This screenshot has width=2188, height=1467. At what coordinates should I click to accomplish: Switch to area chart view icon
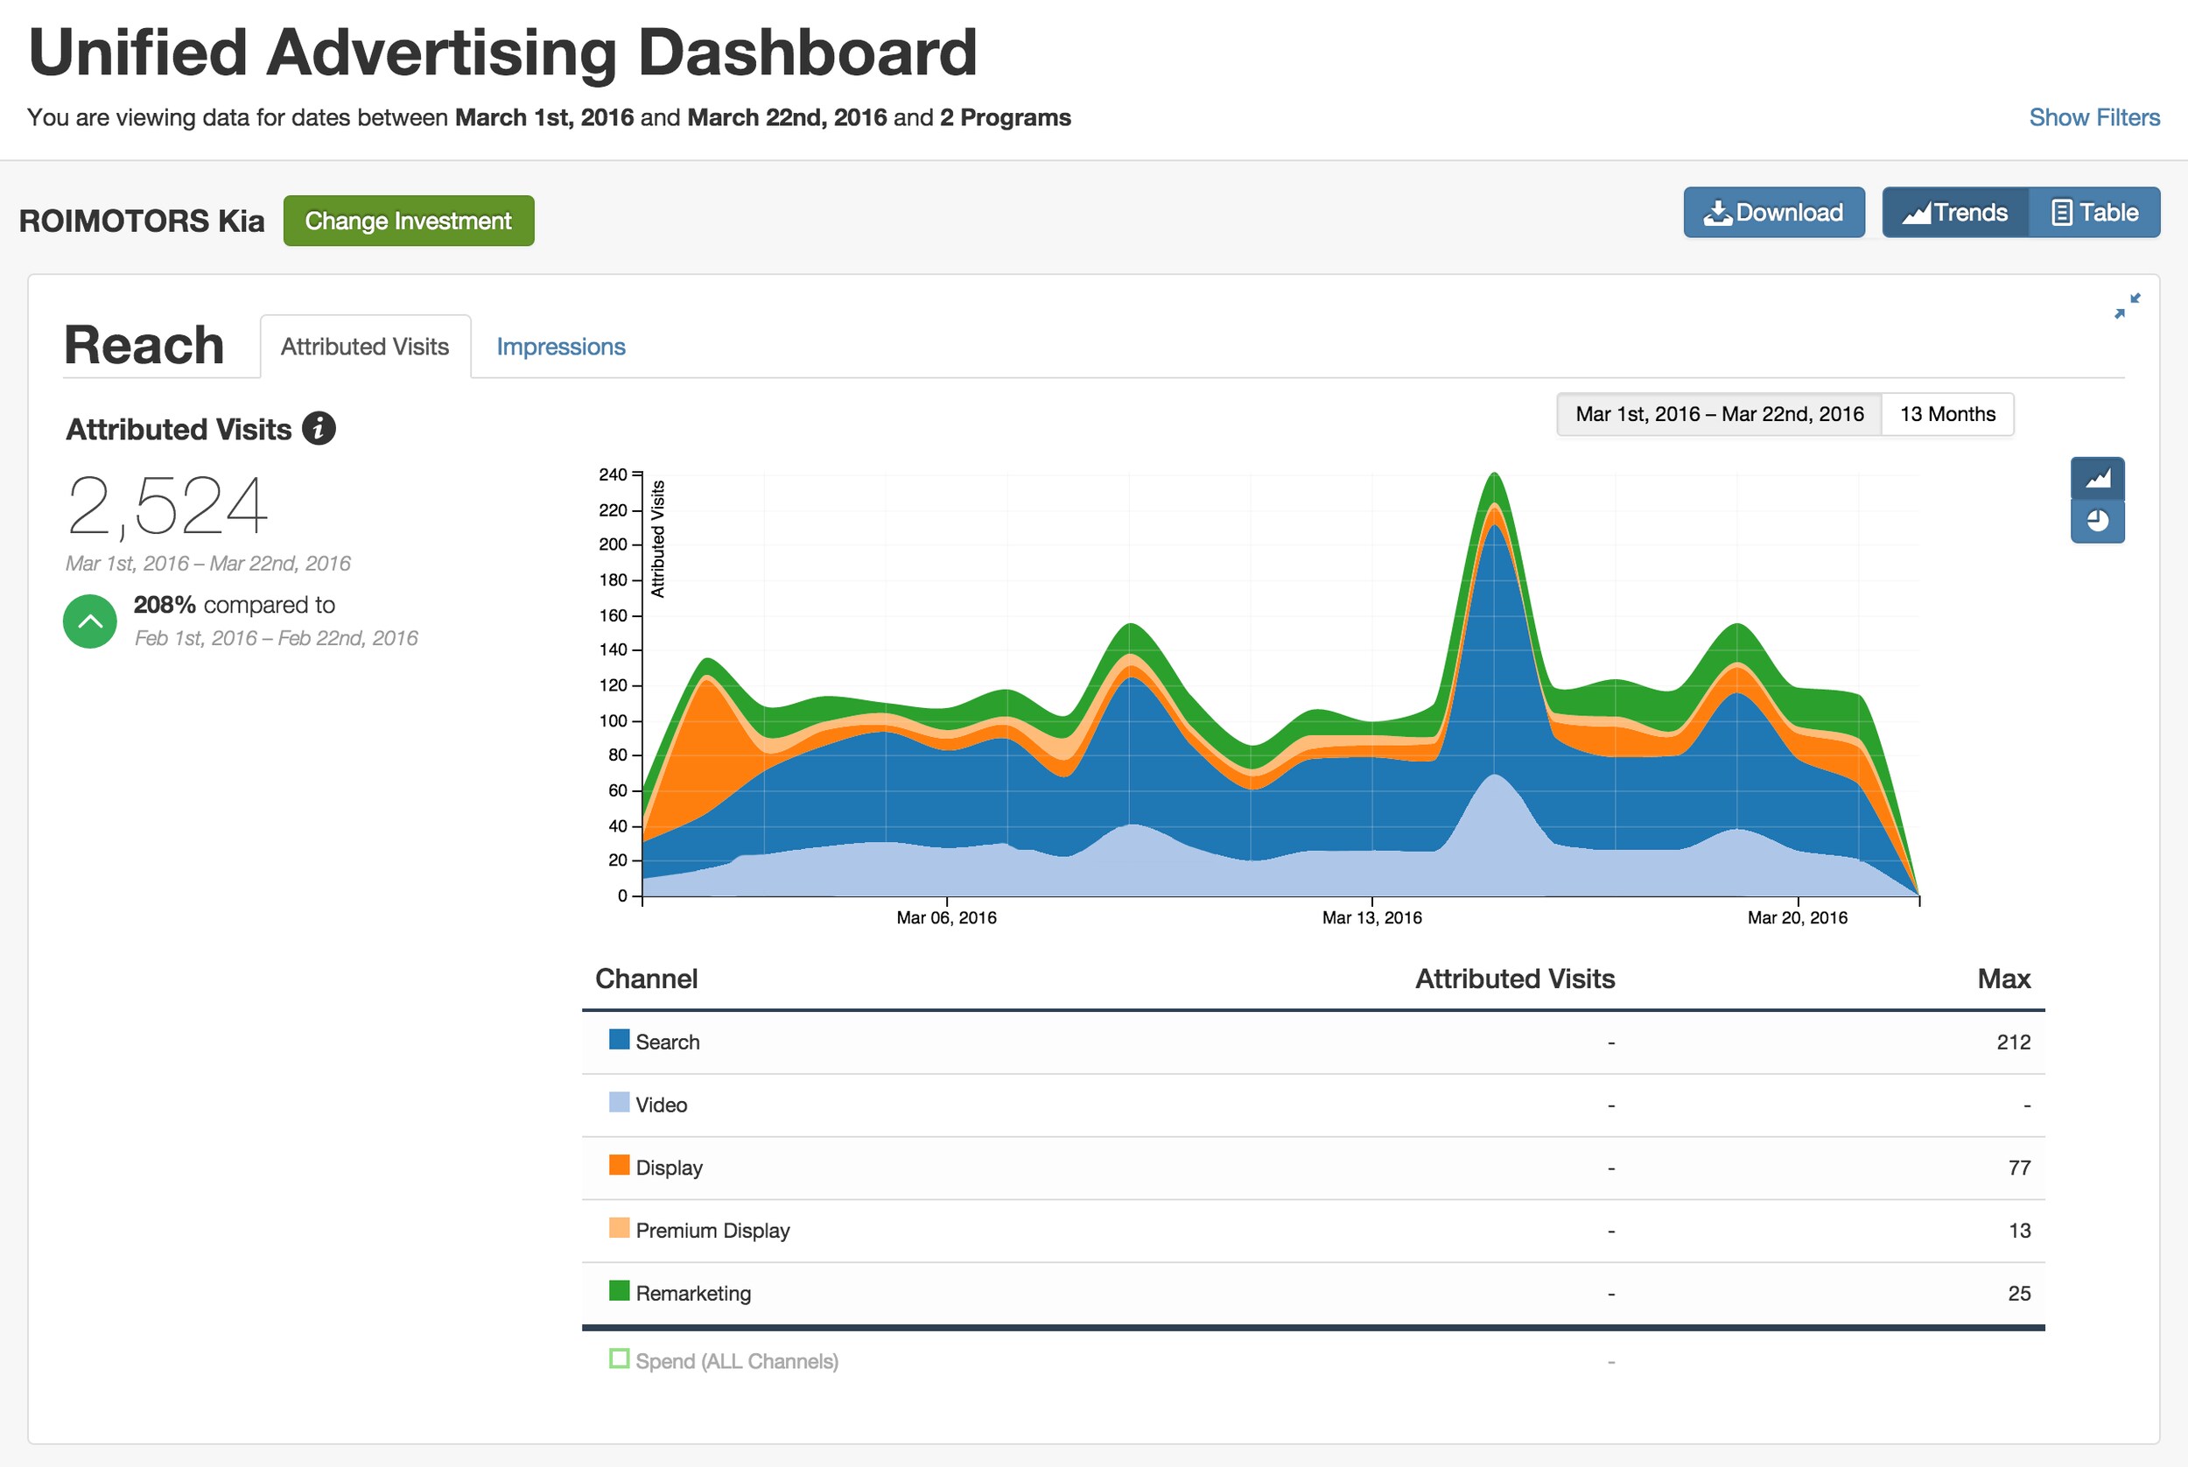[x=2096, y=478]
